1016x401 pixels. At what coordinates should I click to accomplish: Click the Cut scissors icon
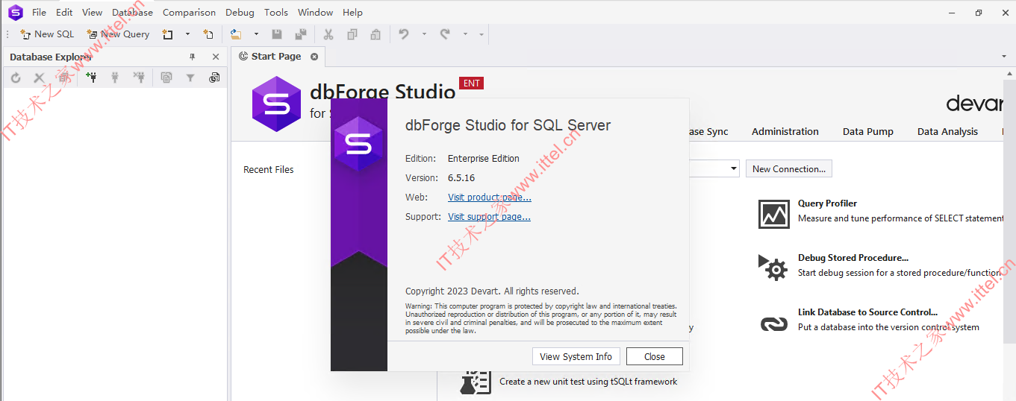click(328, 34)
